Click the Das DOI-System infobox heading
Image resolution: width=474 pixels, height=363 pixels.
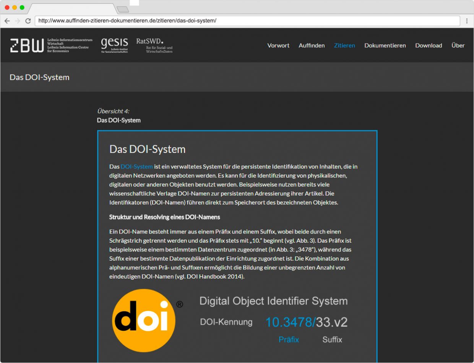click(148, 149)
